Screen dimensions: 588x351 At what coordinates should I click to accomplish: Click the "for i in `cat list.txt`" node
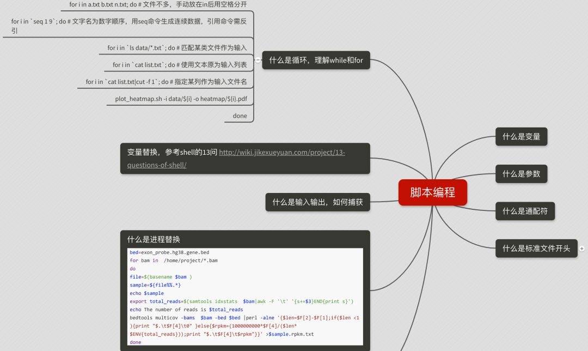coord(180,64)
